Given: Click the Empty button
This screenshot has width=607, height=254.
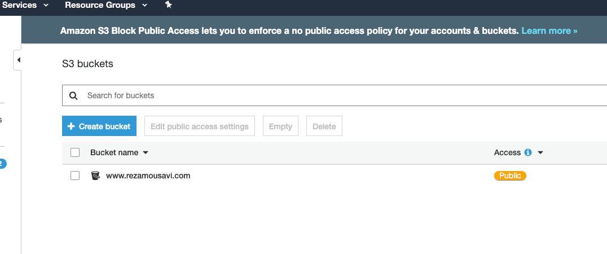Looking at the screenshot, I should click(x=281, y=126).
